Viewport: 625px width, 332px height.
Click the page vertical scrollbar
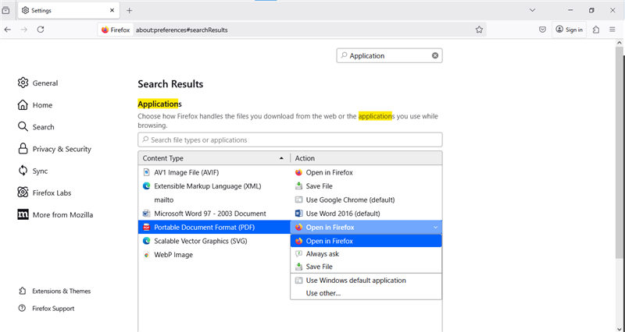[620, 153]
